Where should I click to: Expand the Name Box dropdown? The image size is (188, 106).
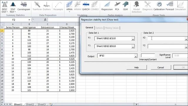(29, 20)
